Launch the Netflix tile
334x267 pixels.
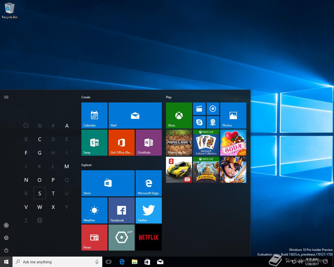tap(149, 238)
